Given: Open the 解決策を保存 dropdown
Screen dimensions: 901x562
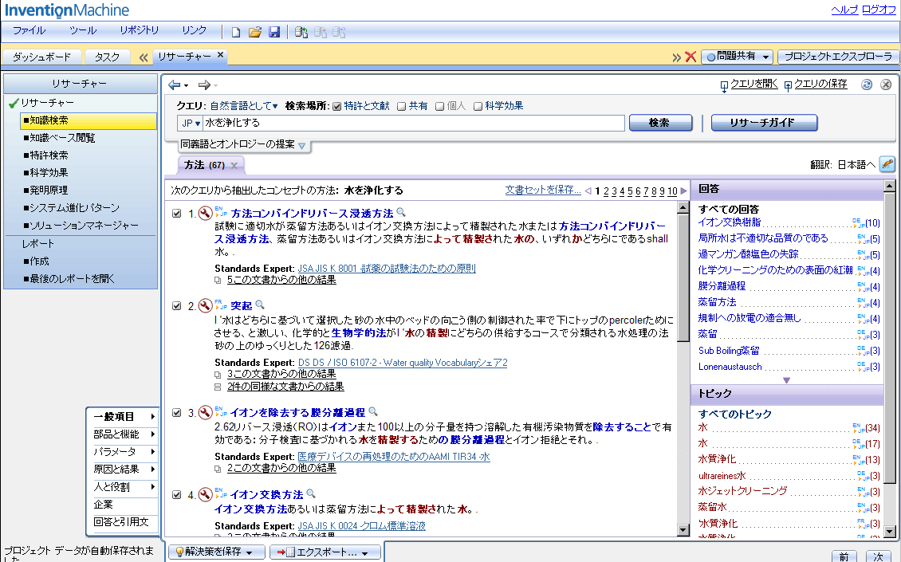Looking at the screenshot, I should (x=216, y=552).
